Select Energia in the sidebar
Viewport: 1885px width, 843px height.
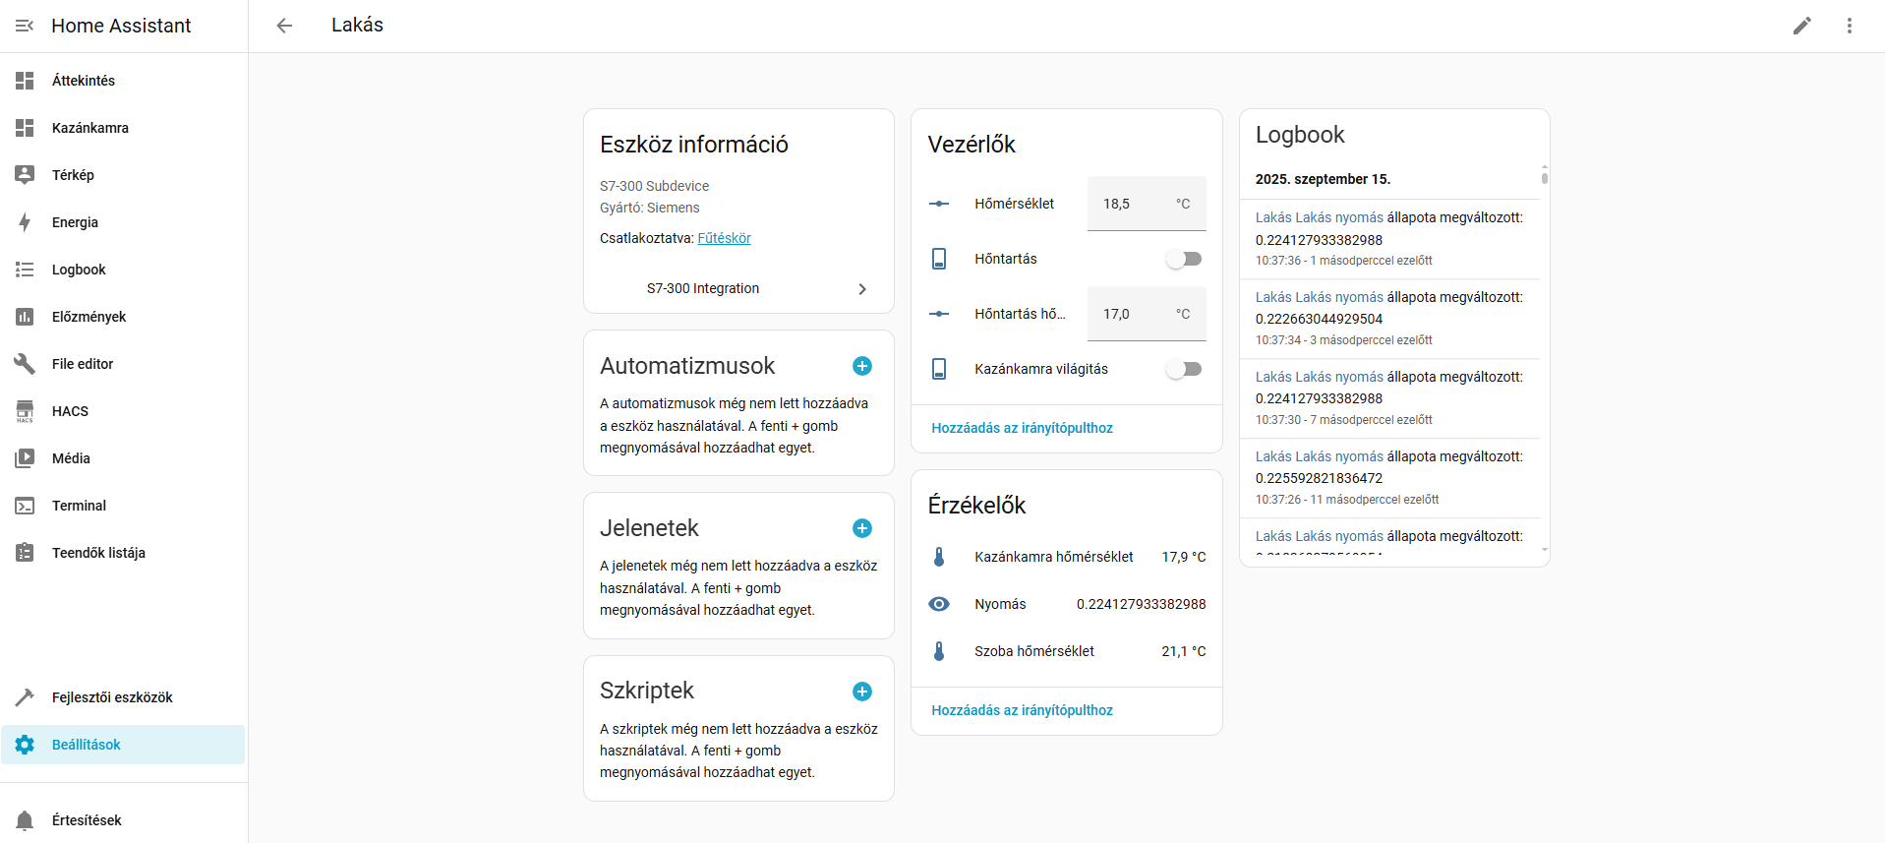[x=75, y=222]
